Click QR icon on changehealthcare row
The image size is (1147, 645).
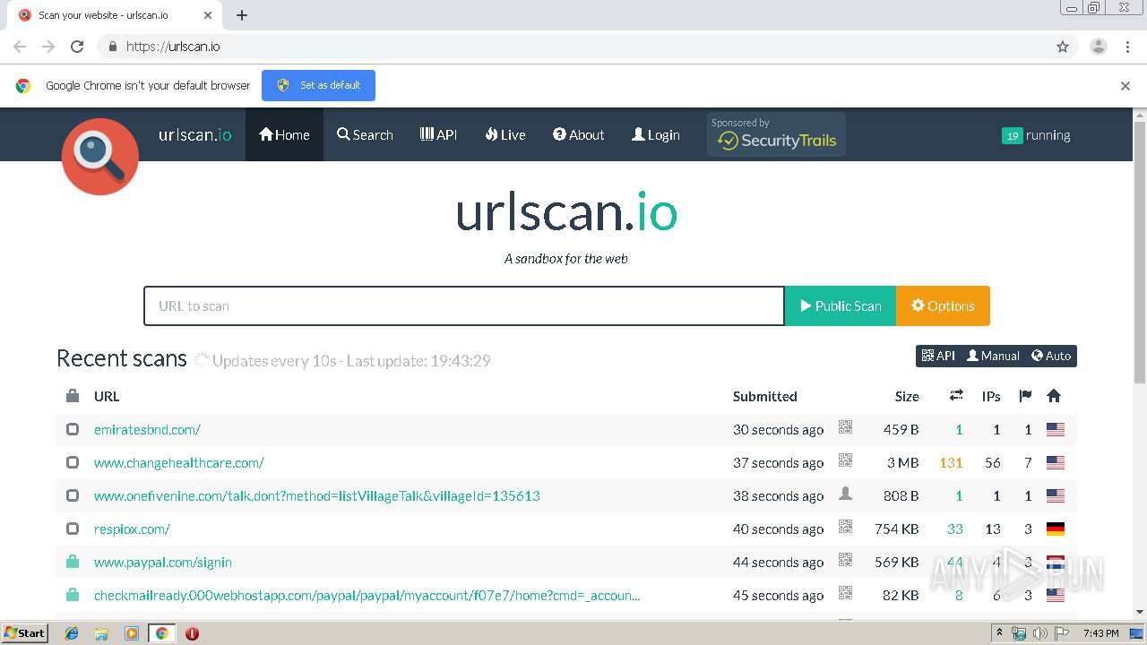pos(845,461)
